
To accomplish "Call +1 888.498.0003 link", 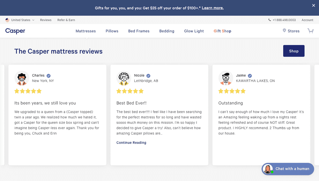I will [x=284, y=20].
